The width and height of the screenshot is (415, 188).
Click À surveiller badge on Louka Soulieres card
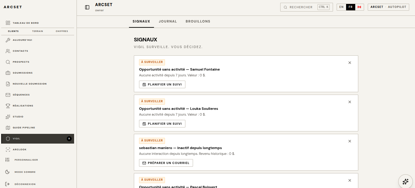(x=152, y=101)
